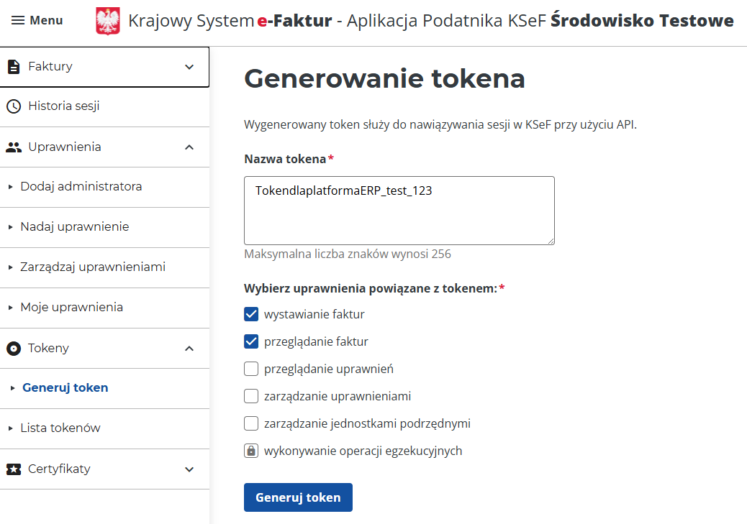
Task: Check zarządzanie jednostkami podrzędnymi
Action: pyautogui.click(x=251, y=423)
